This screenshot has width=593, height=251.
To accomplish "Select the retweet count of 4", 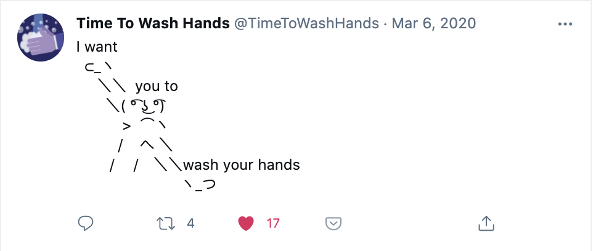I will coord(190,223).
